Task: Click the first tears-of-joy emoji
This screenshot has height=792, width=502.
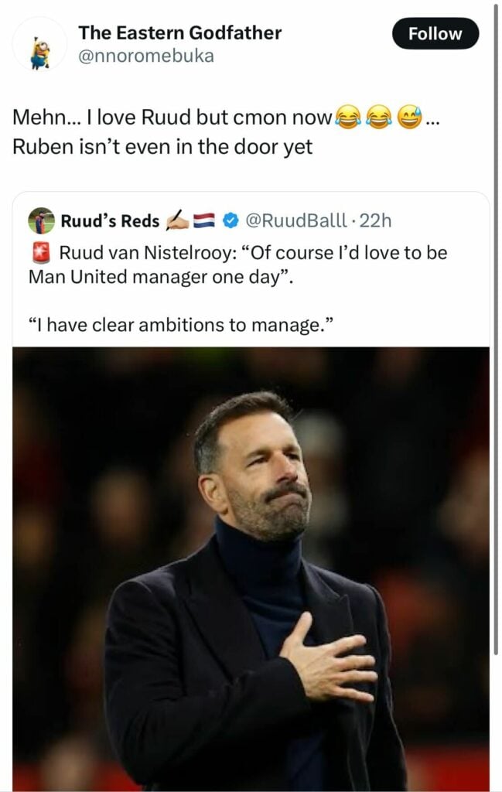Action: point(348,118)
